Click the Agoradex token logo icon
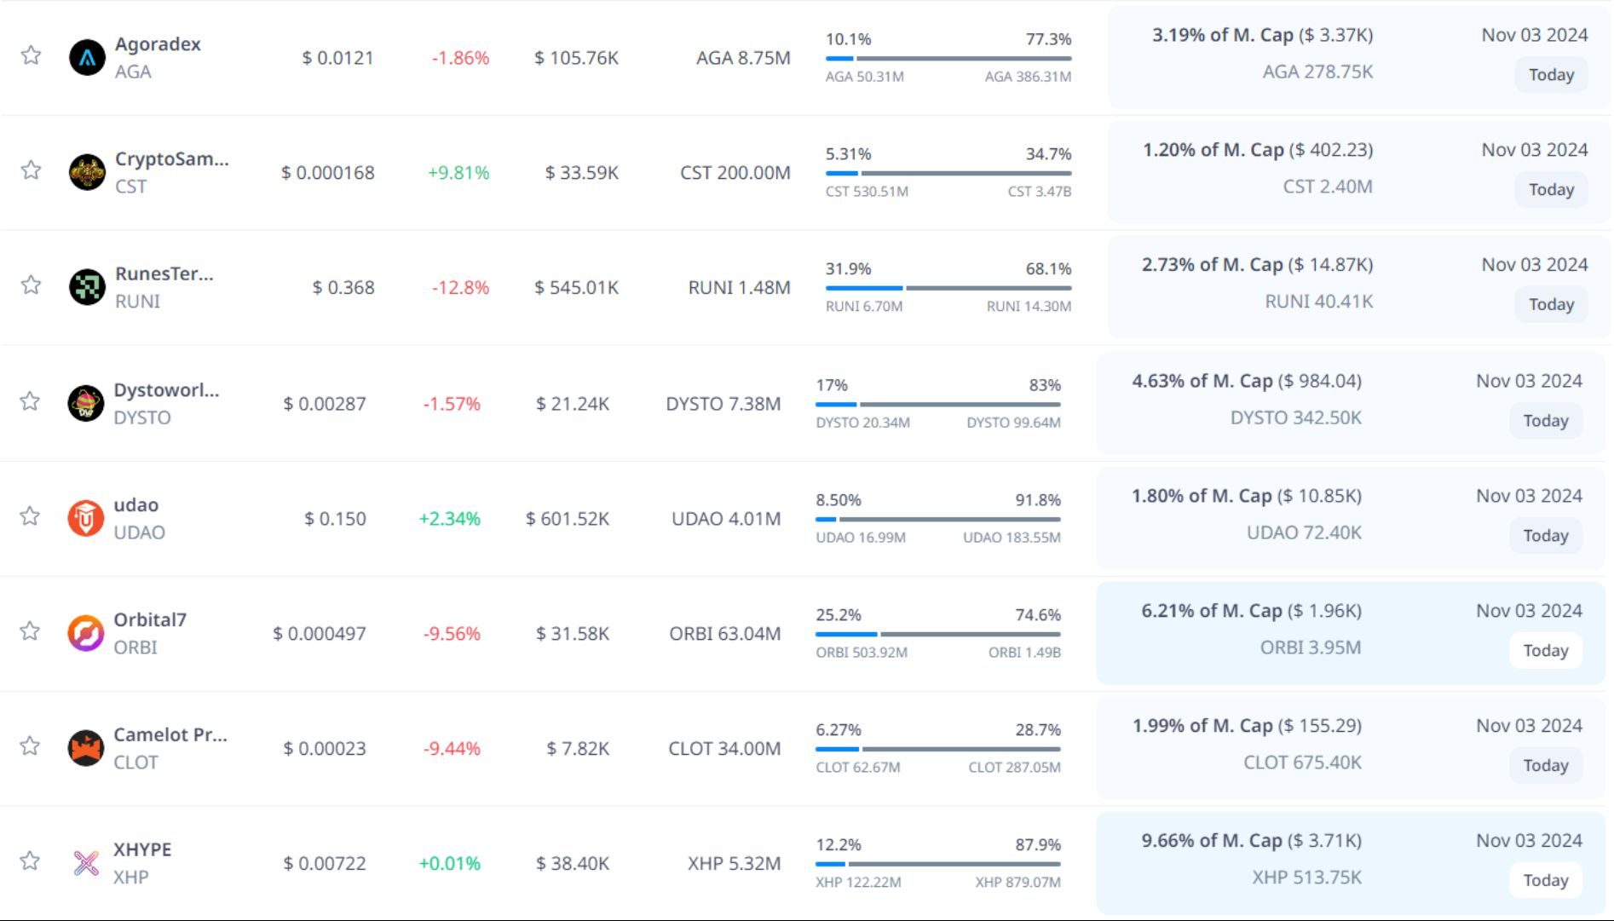This screenshot has width=1614, height=921. (x=87, y=58)
